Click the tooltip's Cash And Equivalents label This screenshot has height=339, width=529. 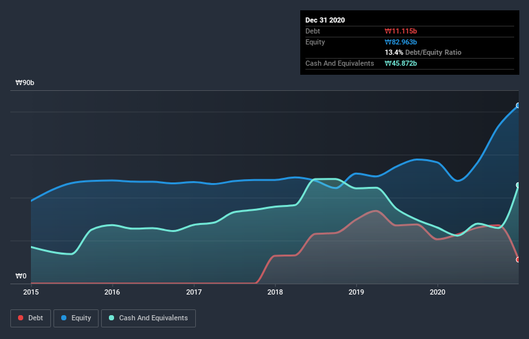[340, 63]
